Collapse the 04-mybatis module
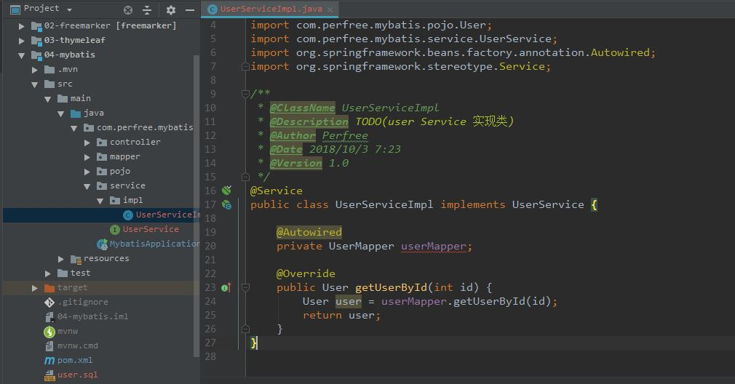735x384 pixels. click(21, 55)
